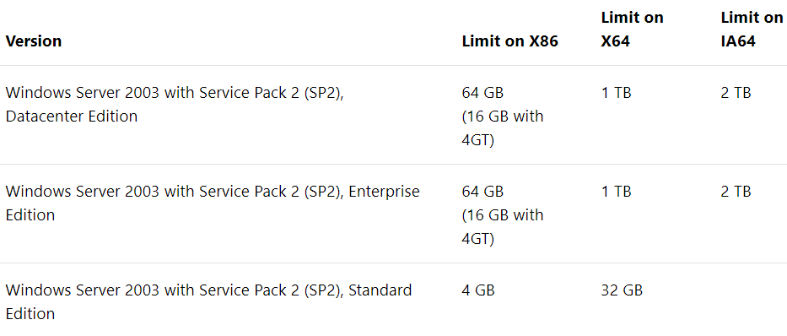Screen dimensions: 787x336
Task: Click Standard Edition's empty IA64 cell
Action: coord(752,300)
